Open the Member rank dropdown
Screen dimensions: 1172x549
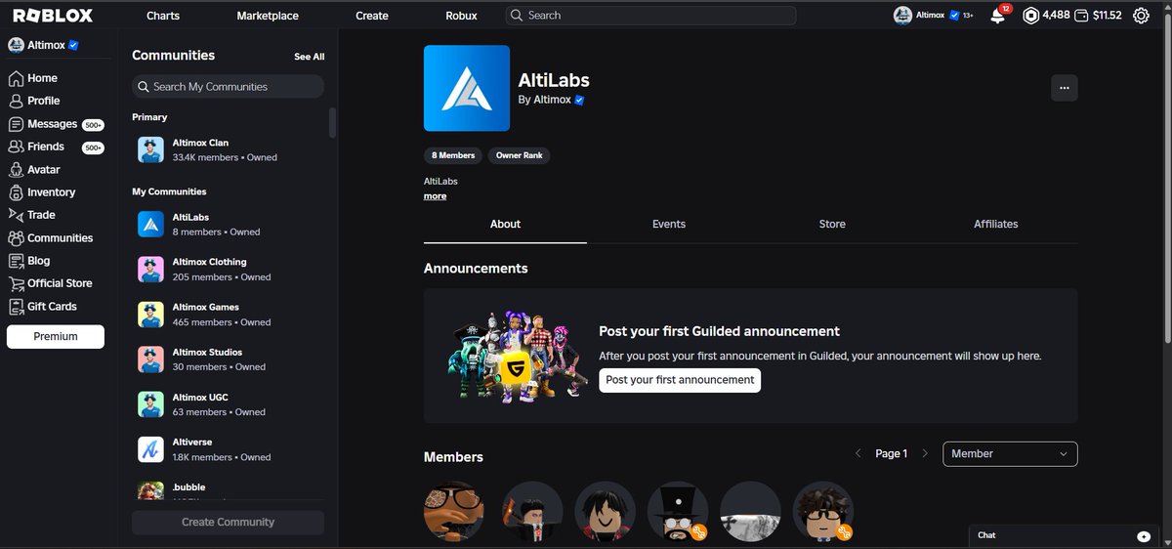1010,454
